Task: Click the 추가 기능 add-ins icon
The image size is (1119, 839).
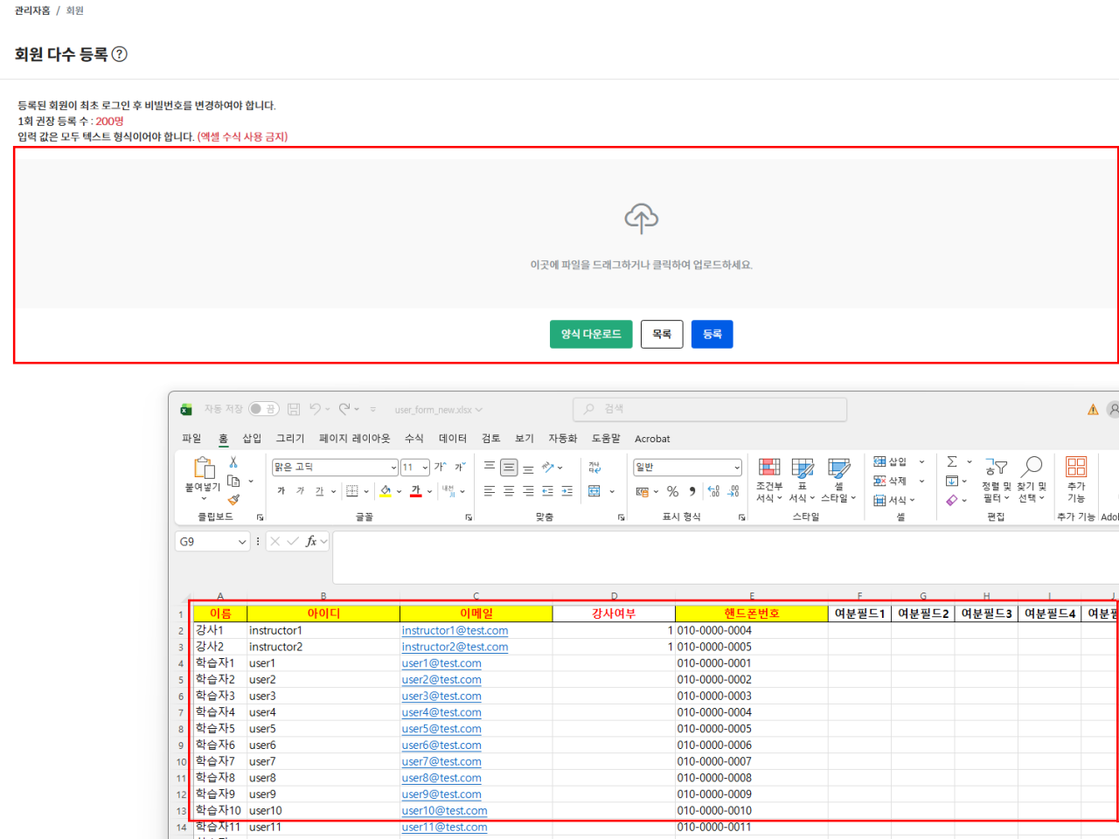Action: [x=1076, y=467]
